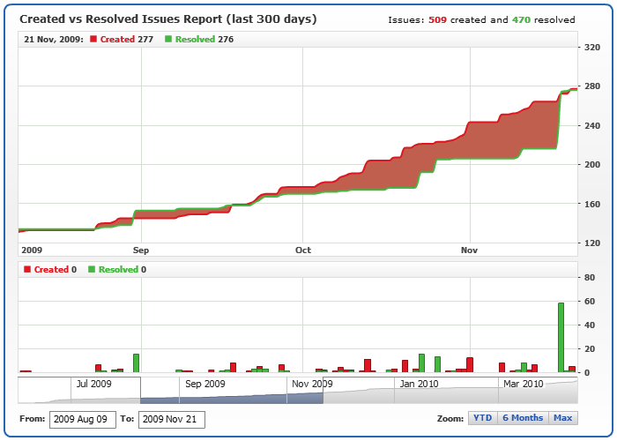Click the From date field
This screenshot has height=441, width=617.
83,419
